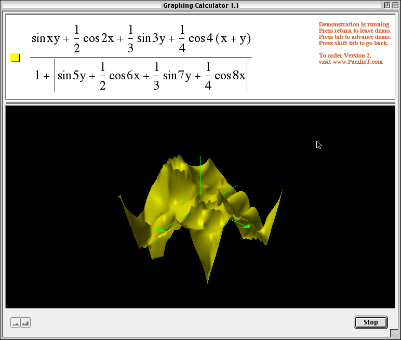Viewport: 401px width, 340px height.
Task: Click the 'sin 3y' term in numerator
Action: (x=151, y=38)
